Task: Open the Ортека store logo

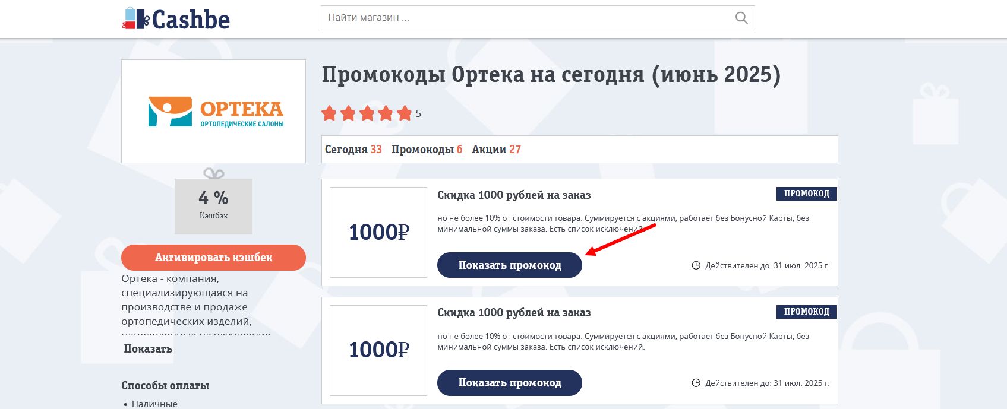Action: [213, 111]
